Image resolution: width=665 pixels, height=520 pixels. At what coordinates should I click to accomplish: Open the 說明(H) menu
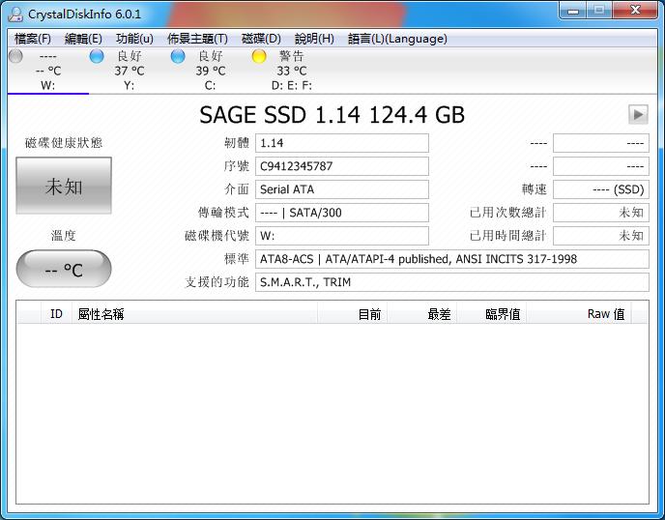coord(314,39)
